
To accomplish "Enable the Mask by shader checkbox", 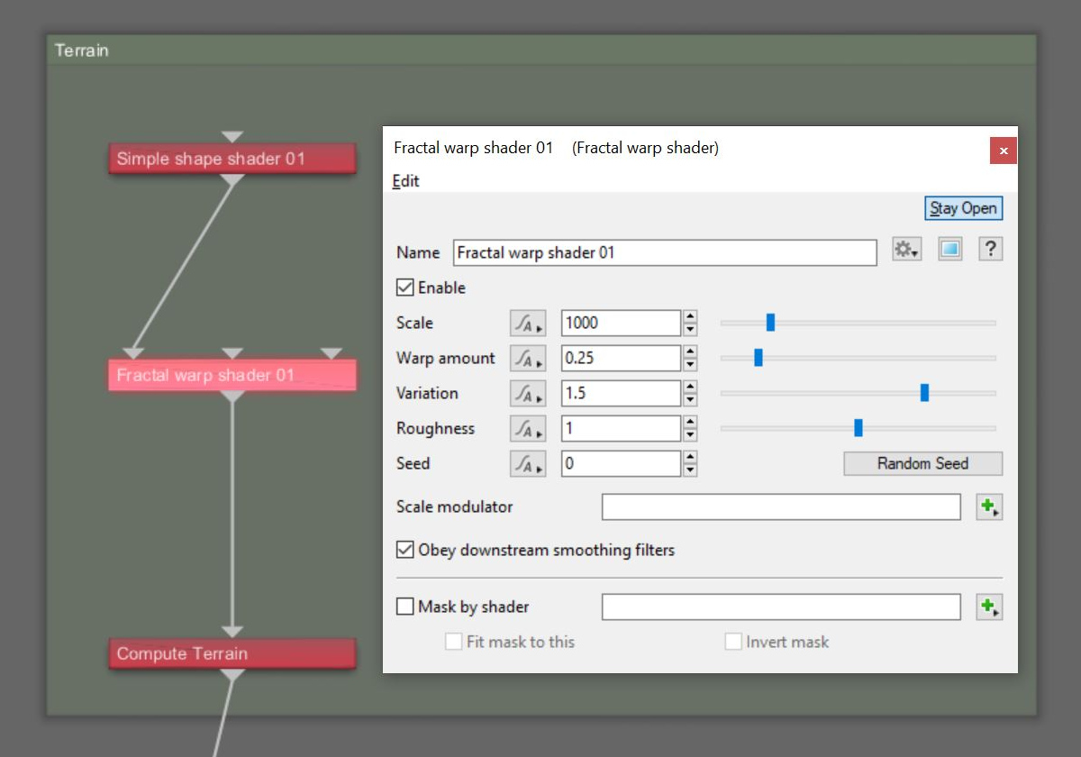I will (405, 607).
